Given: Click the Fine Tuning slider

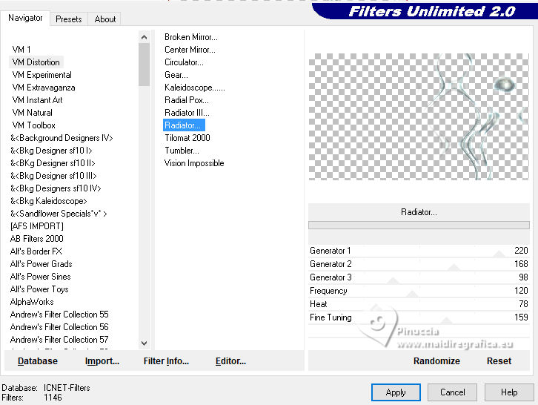Looking at the screenshot, I should (419, 317).
